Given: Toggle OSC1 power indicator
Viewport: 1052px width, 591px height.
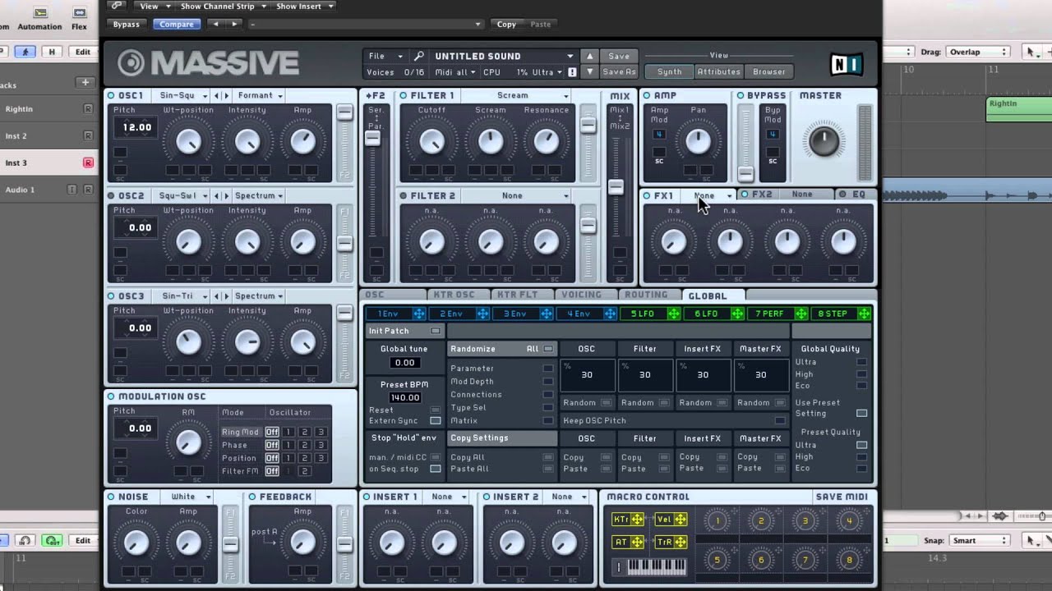Looking at the screenshot, I should tap(111, 95).
